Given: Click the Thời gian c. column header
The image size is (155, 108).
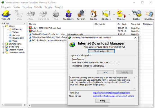Looking at the screenshot, I should coord(148,24).
